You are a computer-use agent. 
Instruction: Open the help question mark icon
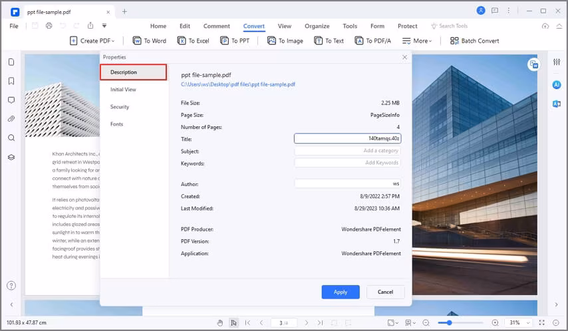click(x=11, y=285)
